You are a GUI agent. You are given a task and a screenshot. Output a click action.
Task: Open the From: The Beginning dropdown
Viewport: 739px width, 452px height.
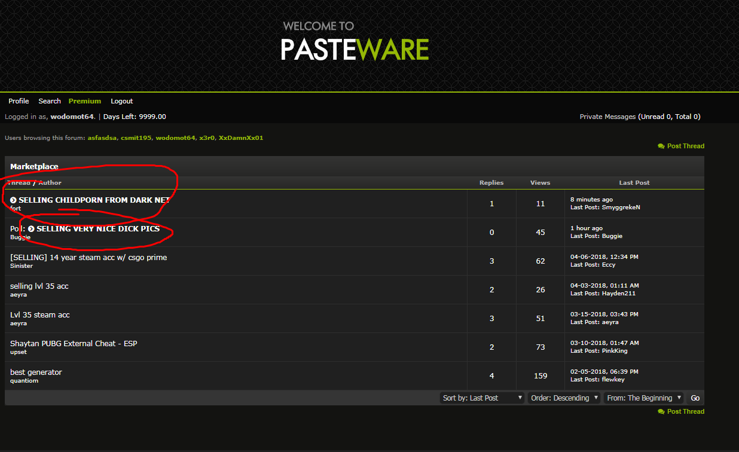(x=644, y=398)
